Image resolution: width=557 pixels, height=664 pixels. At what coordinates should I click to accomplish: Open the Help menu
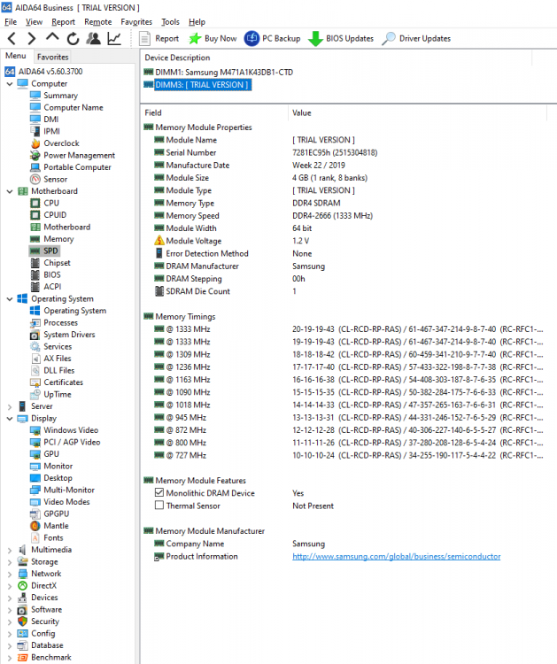197,21
